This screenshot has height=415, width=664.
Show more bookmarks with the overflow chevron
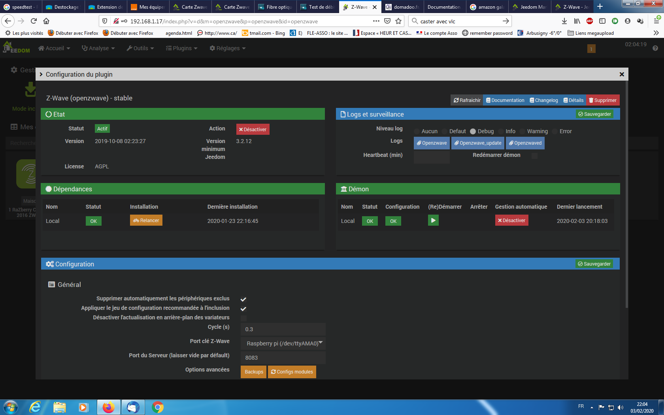656,33
